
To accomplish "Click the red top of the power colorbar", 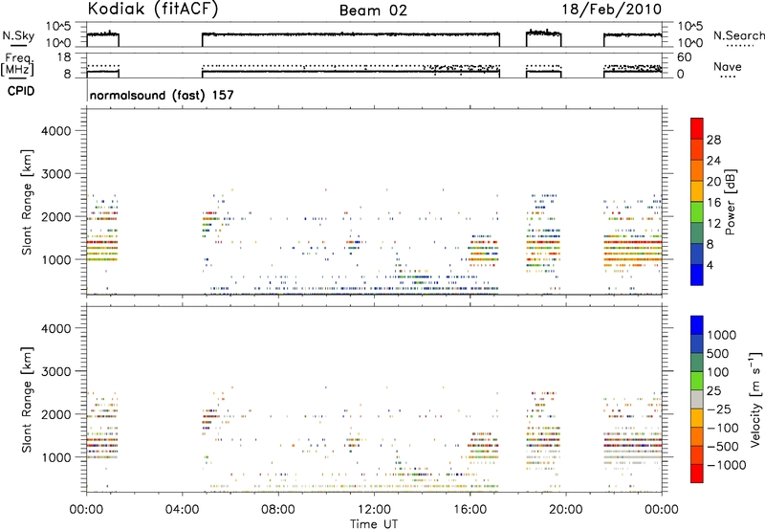I will 697,128.
